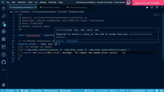Click the feedback smiley in status bar
The height and width of the screenshot is (92, 164).
157,91
